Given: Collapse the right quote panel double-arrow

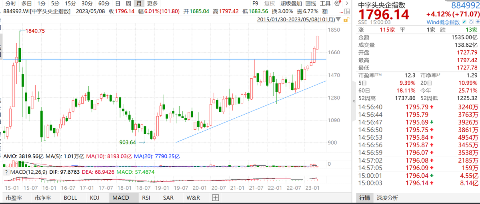Looking at the screenshot, I should coord(353,101).
